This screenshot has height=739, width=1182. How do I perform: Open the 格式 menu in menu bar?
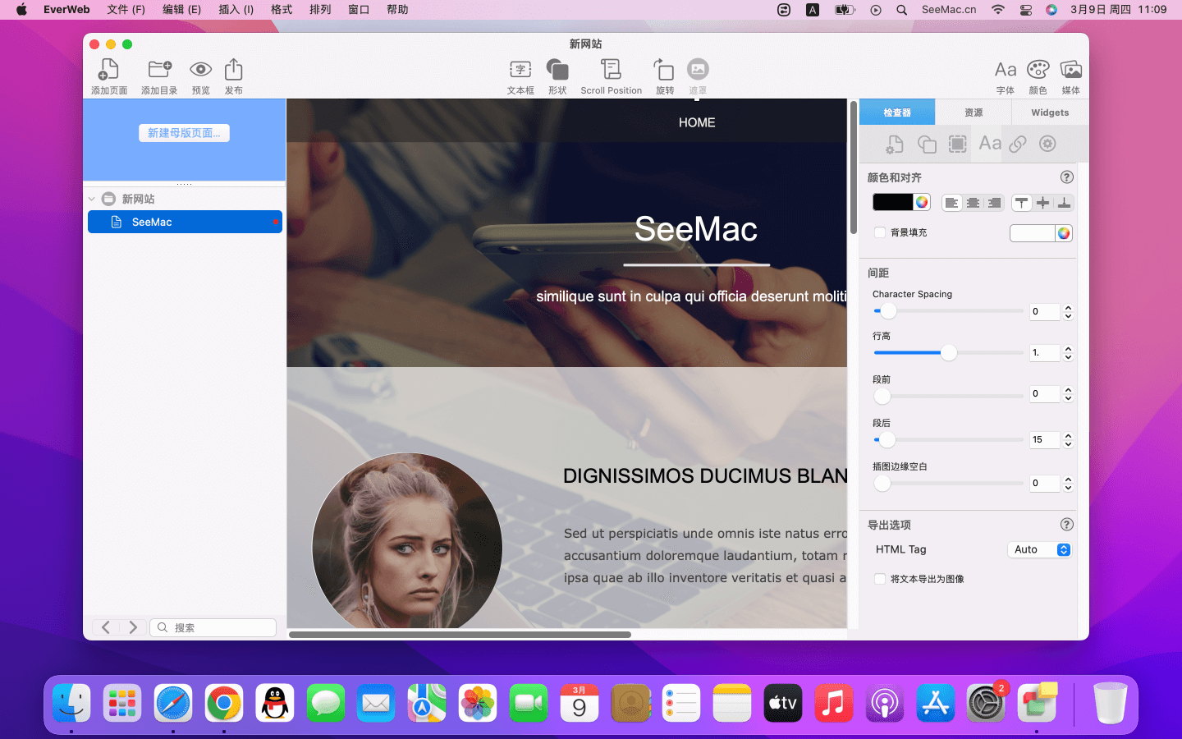pos(282,10)
